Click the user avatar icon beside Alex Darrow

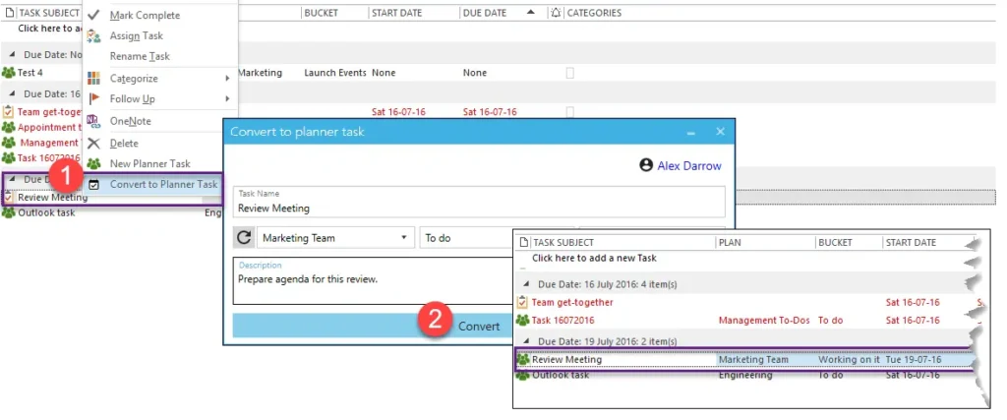pyautogui.click(x=646, y=165)
